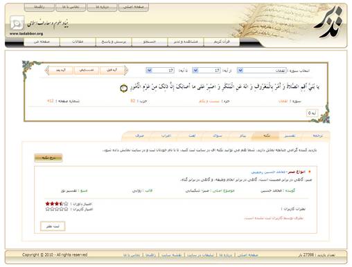Click the left arrow beside verse navigation buttons
This screenshot has width=352, height=267.
47,71
